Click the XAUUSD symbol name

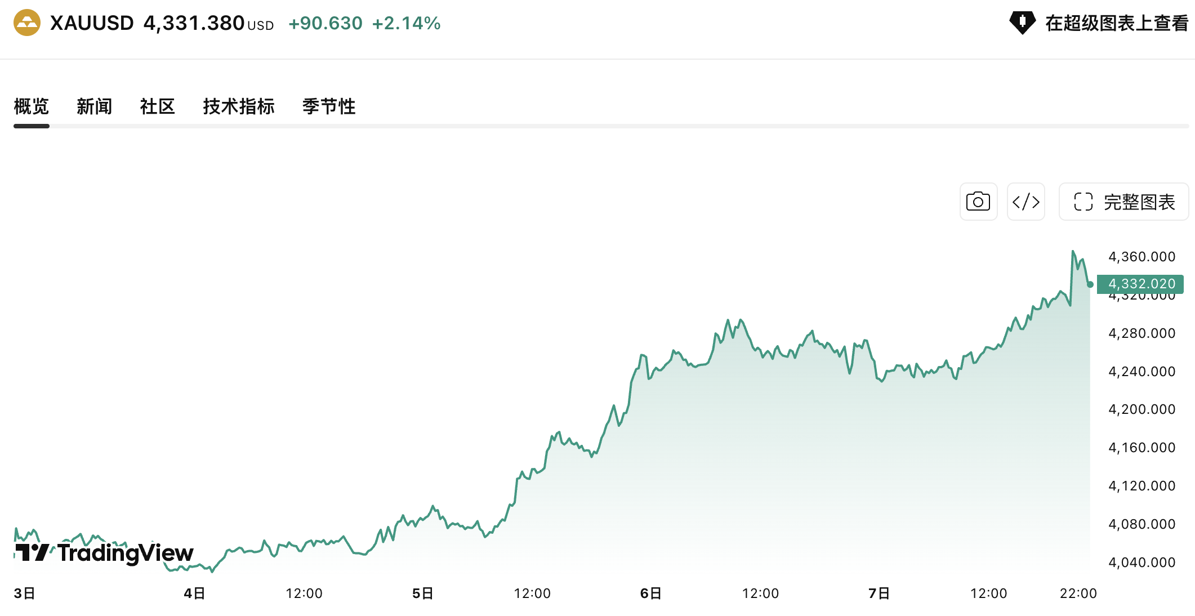[92, 23]
